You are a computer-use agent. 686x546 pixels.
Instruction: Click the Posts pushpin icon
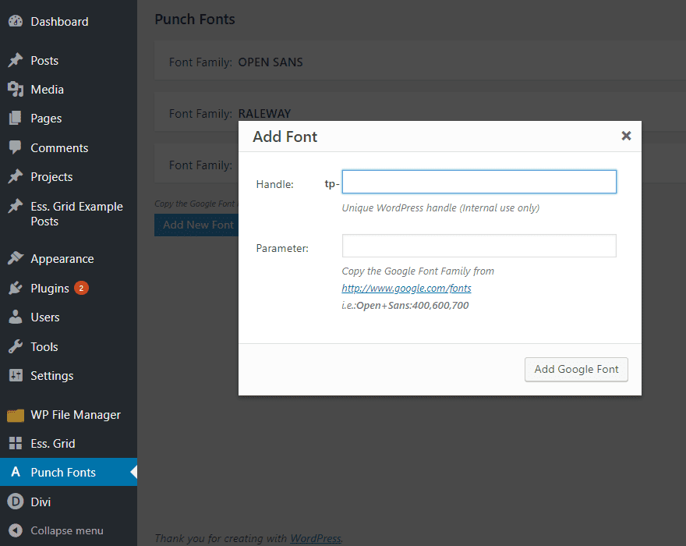(x=15, y=61)
